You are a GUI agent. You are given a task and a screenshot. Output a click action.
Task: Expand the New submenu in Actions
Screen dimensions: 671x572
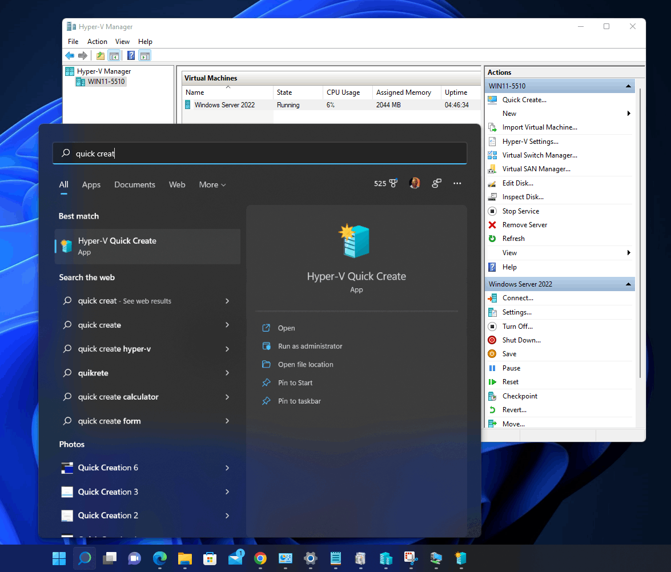coord(629,114)
